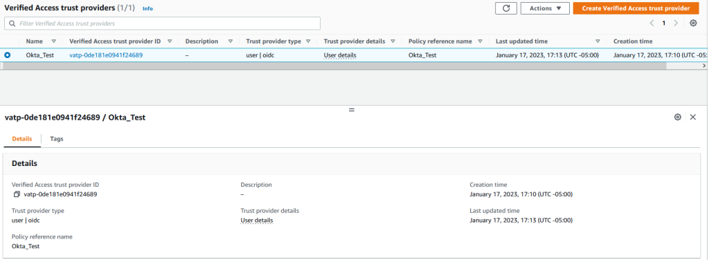
Task: Show User details in Details section
Action: click(257, 221)
